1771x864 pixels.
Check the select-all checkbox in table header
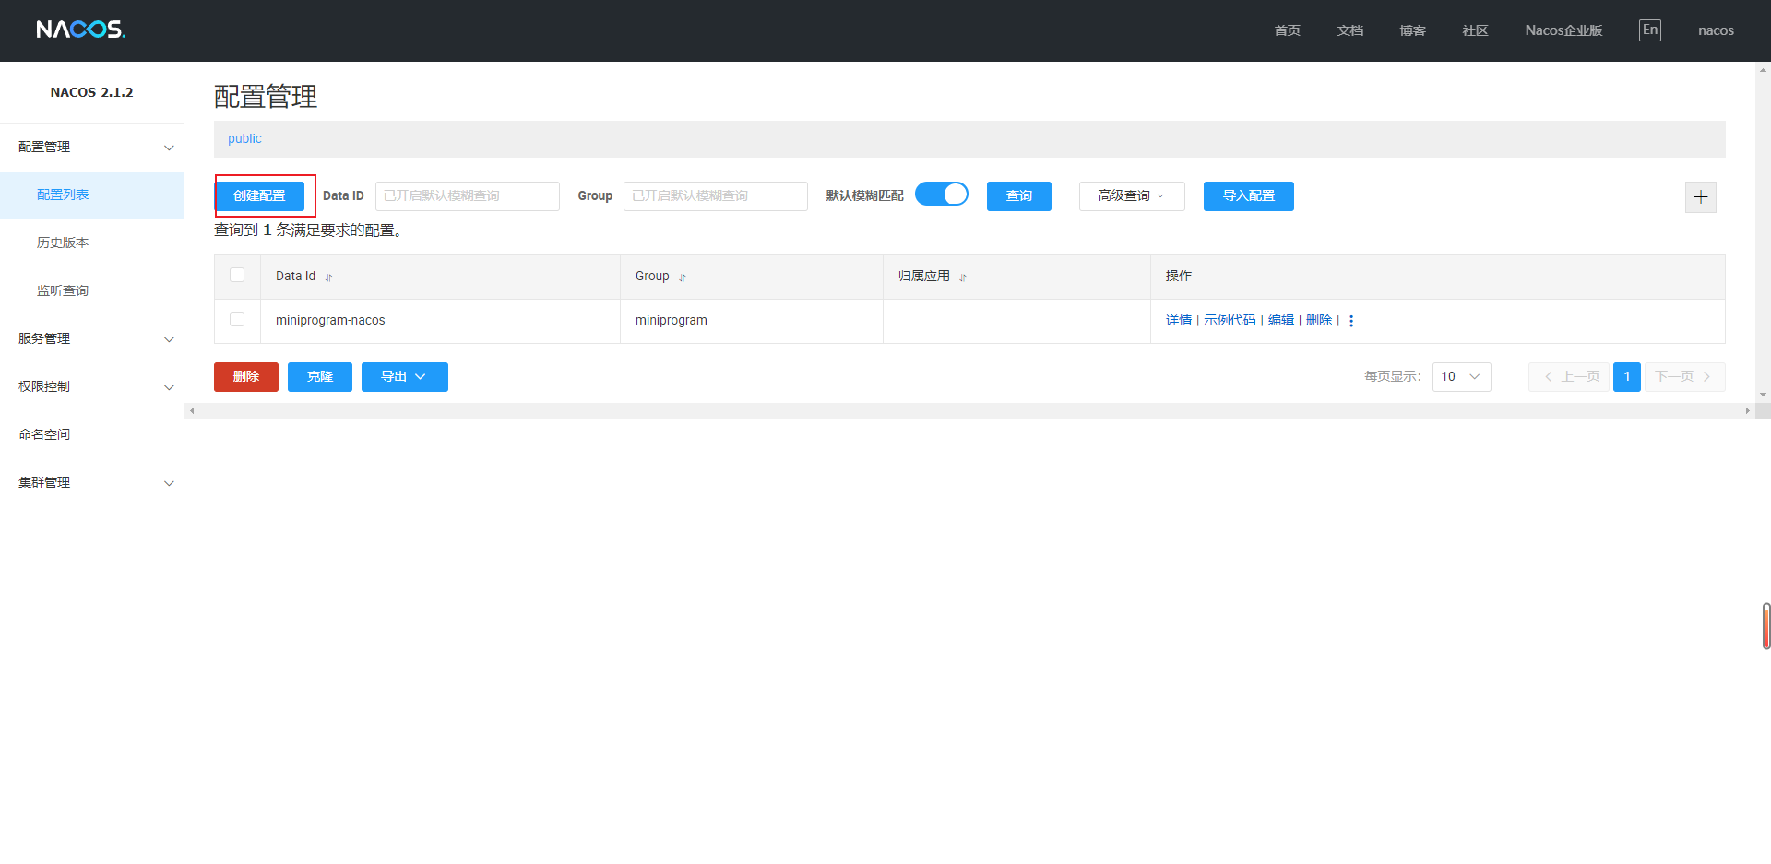(237, 275)
